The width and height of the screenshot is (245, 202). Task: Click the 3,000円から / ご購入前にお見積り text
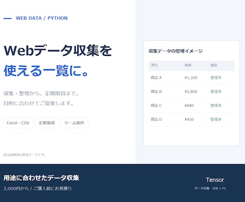point(38,189)
